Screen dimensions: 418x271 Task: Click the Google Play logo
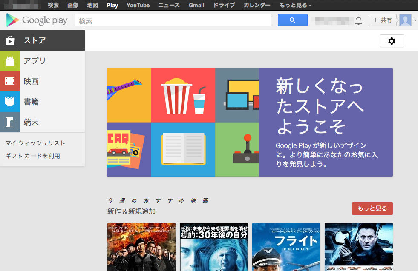[37, 20]
